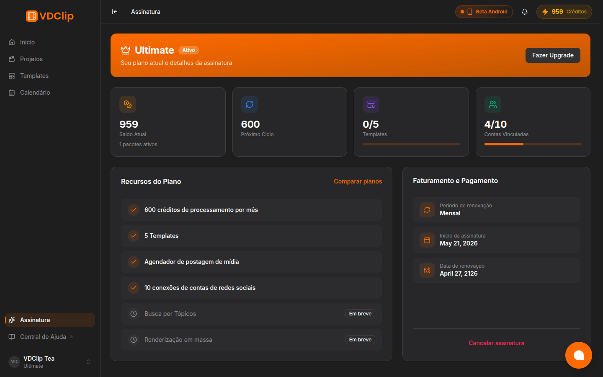Click Em breve badge for Renderização em massa
603x377 pixels.
(360, 340)
